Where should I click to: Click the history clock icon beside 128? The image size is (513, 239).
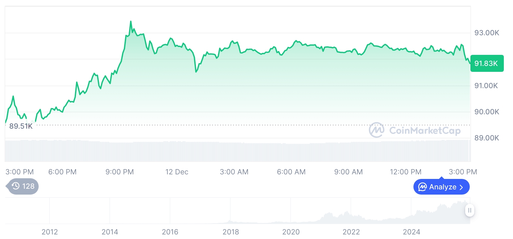tap(16, 186)
